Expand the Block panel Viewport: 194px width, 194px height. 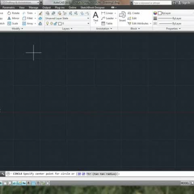click(135, 29)
